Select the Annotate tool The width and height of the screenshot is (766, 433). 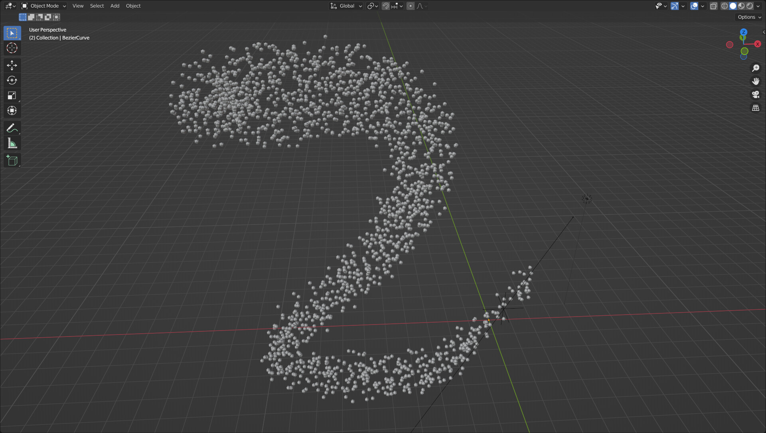point(12,128)
